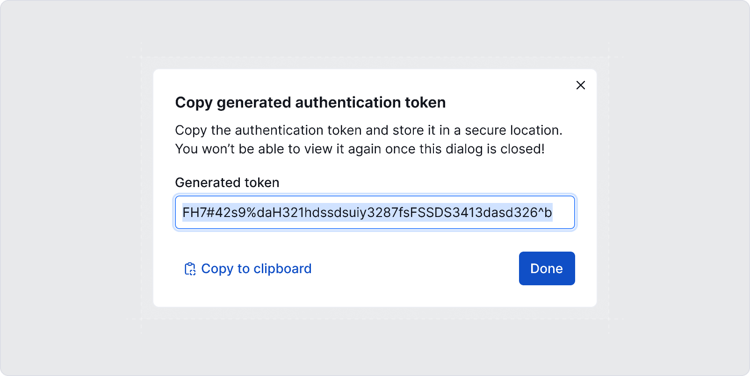Select the highlighted authentication token text

[367, 212]
